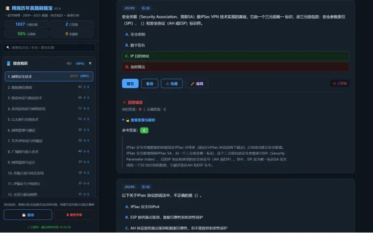Clear all answers with the red 清空作答 button

pyautogui.click(x=74, y=215)
